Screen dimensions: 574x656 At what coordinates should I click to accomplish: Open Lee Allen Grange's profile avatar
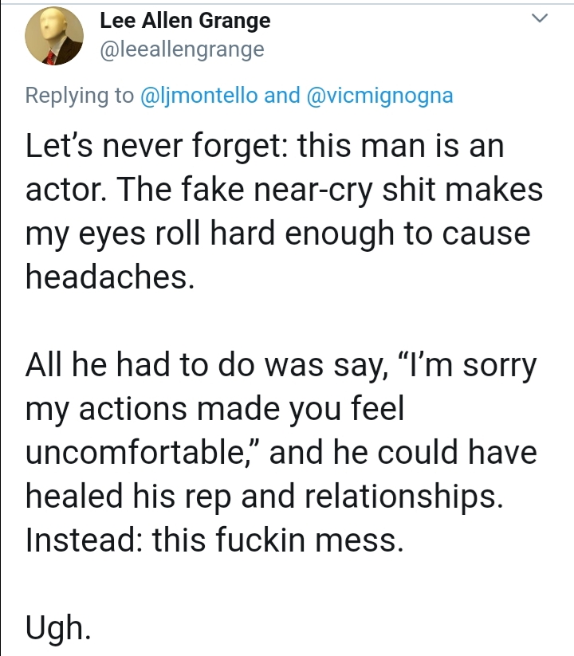(x=54, y=36)
